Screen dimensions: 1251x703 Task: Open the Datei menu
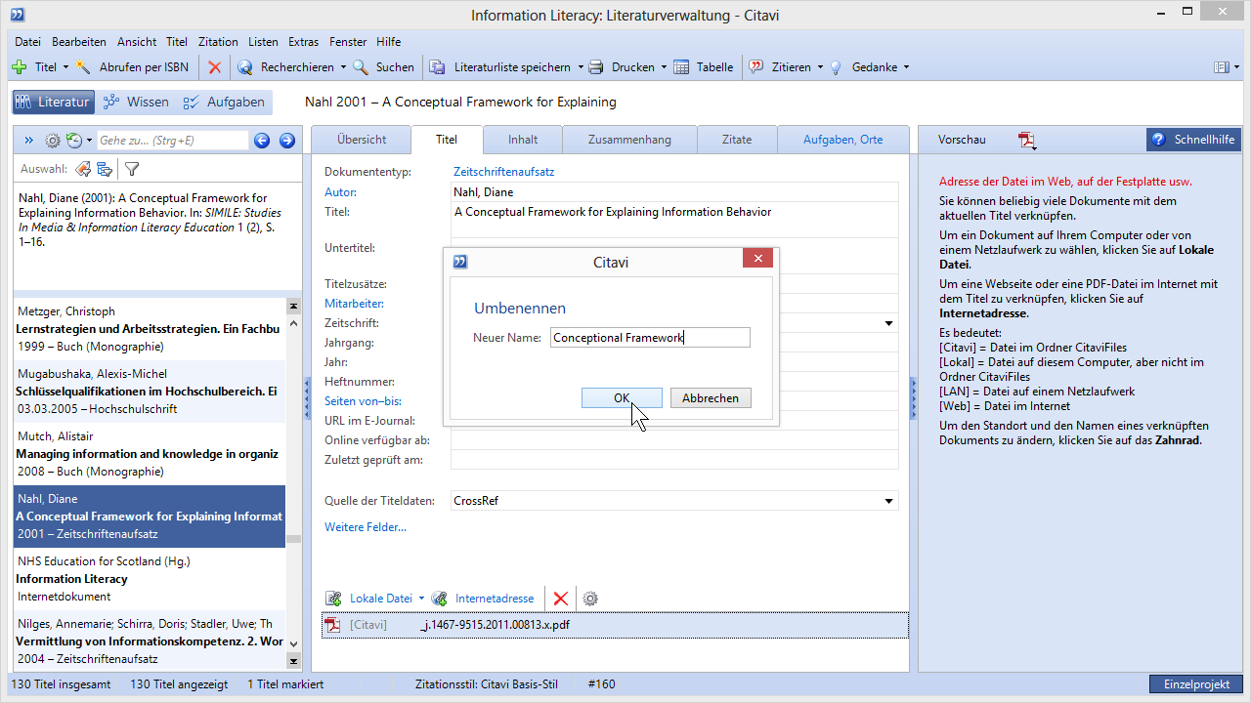click(x=27, y=42)
